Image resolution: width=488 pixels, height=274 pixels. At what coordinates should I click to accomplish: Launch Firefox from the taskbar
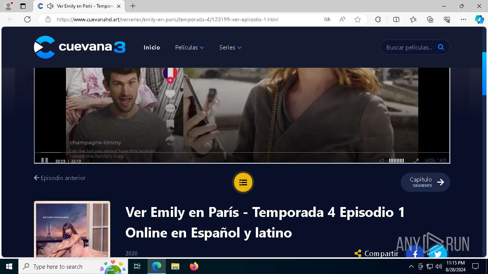pyautogui.click(x=194, y=266)
